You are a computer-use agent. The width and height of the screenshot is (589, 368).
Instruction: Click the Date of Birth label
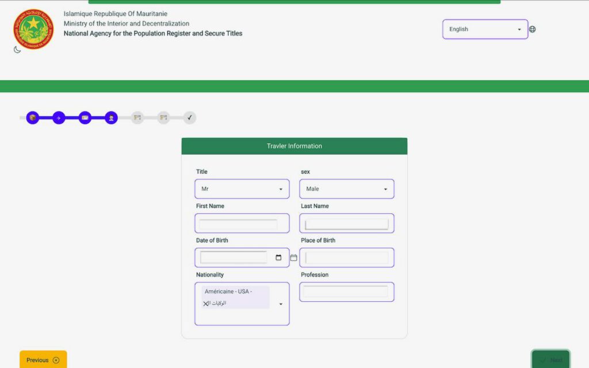(212, 240)
